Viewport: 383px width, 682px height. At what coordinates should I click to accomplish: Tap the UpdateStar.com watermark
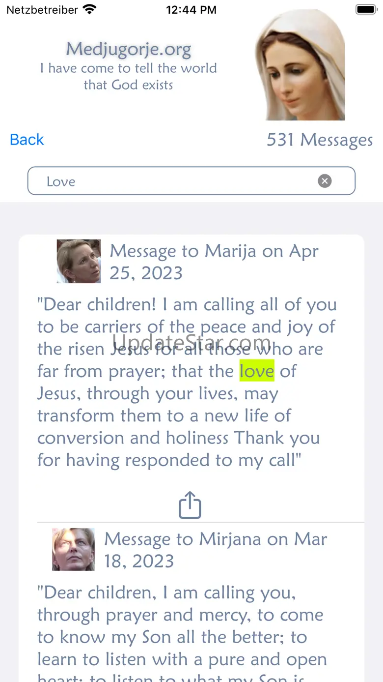pyautogui.click(x=192, y=341)
